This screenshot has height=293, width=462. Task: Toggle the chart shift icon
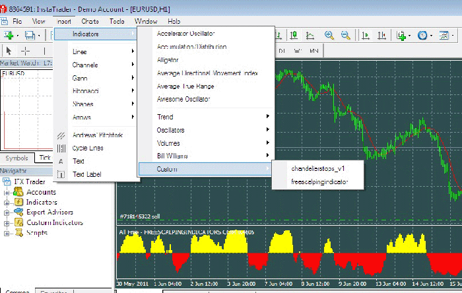tap(381, 35)
